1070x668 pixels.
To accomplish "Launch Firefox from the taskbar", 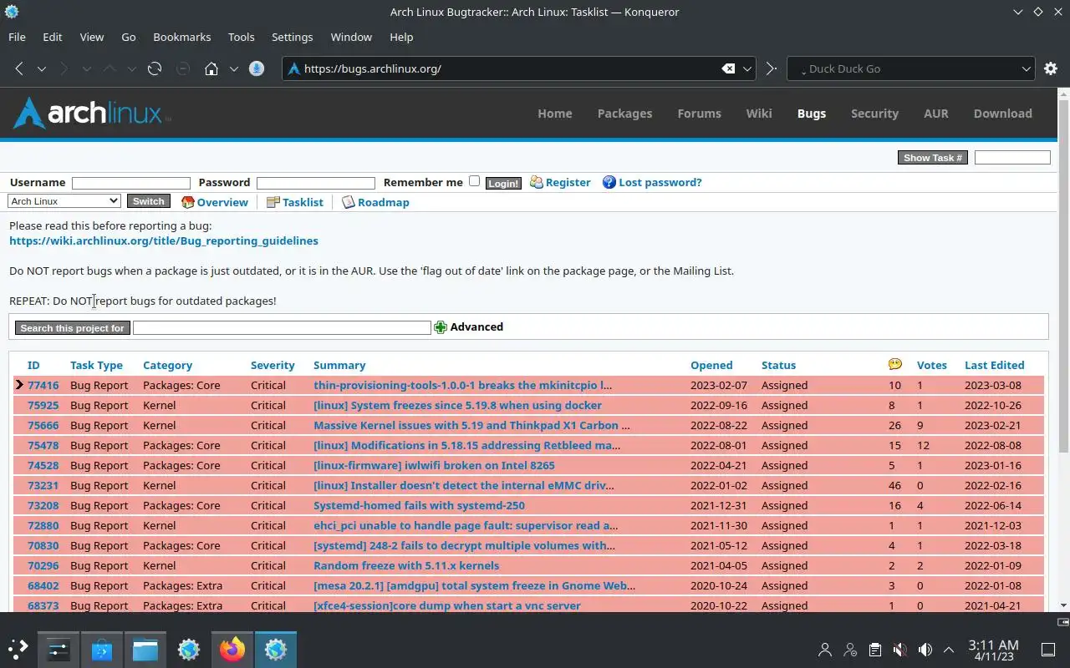I will [x=232, y=649].
